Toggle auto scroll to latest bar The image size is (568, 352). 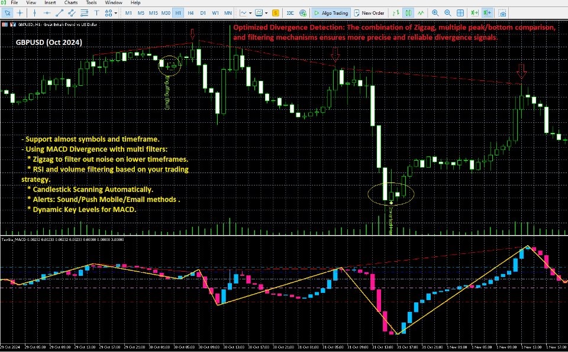point(473,12)
